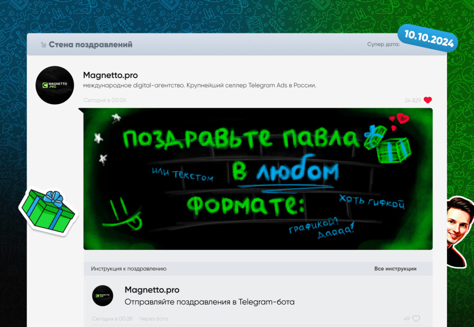474x327 pixels.
Task: Select the Стена поздравлений header title
Action: coord(91,44)
